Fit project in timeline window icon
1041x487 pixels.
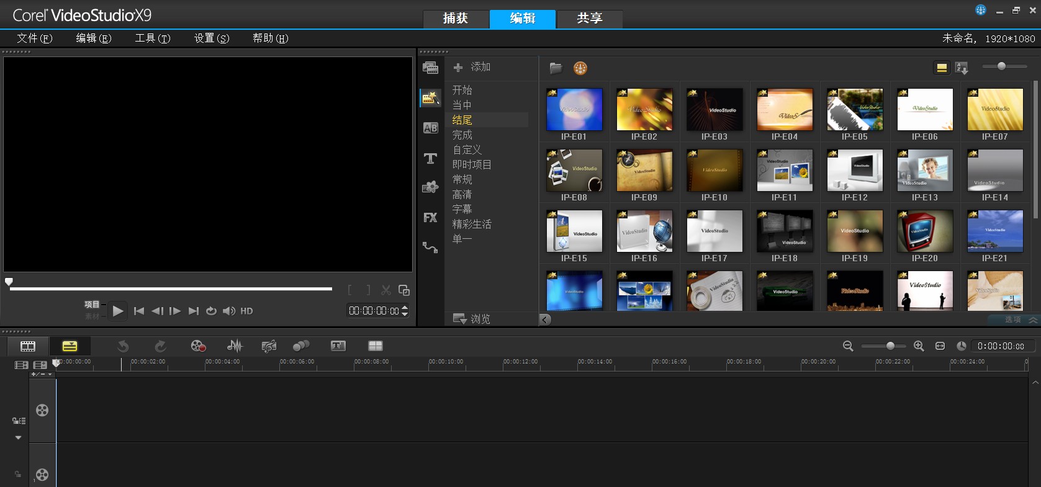tap(940, 346)
